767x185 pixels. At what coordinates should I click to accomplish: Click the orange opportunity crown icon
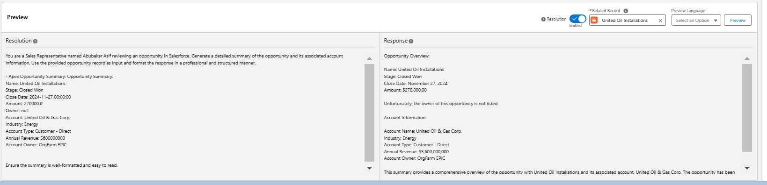(594, 20)
